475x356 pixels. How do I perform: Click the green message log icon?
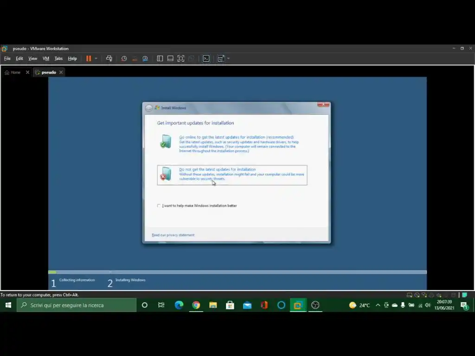pyautogui.click(x=464, y=295)
